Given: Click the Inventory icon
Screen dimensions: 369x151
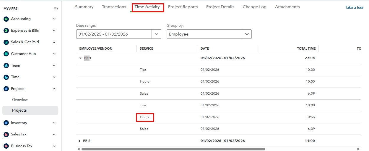Looking at the screenshot, I should click(6, 123).
